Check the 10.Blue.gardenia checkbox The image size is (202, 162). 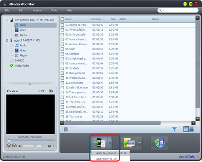coord(62,73)
